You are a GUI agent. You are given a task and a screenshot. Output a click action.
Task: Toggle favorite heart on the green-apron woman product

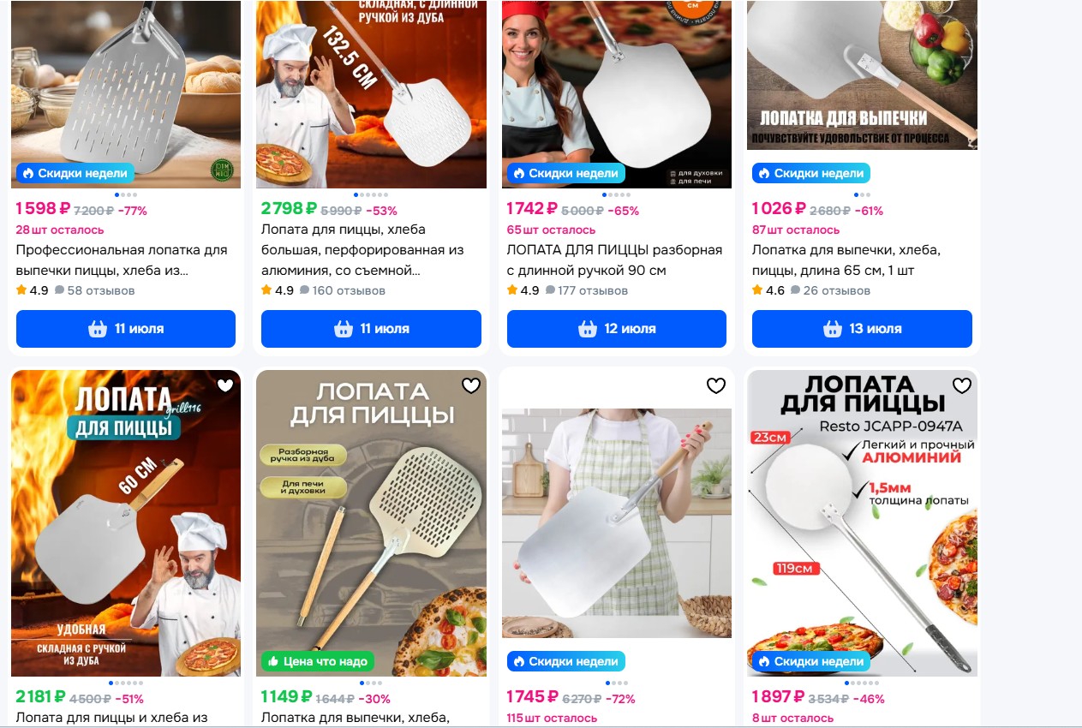click(x=716, y=386)
